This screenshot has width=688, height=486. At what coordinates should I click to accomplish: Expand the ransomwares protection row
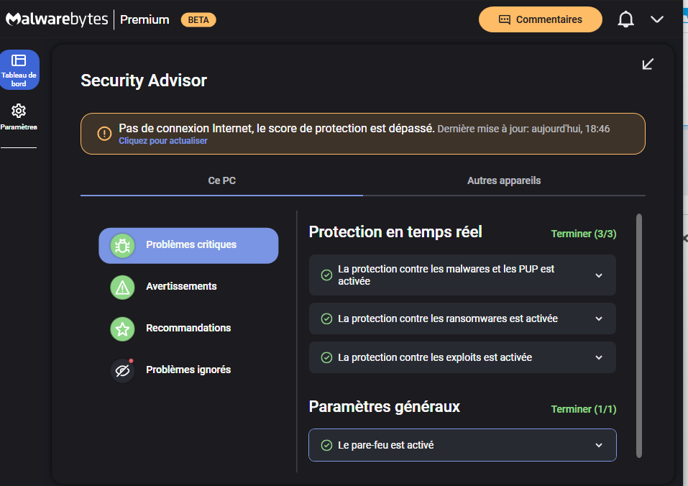click(462, 318)
